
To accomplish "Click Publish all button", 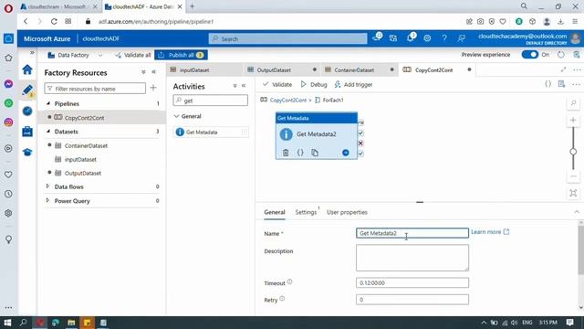I will [x=181, y=55].
